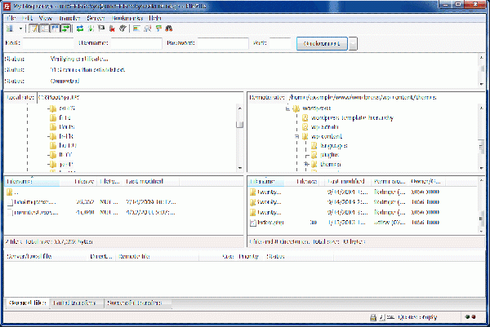Click the Quickconnect button

tap(322, 44)
